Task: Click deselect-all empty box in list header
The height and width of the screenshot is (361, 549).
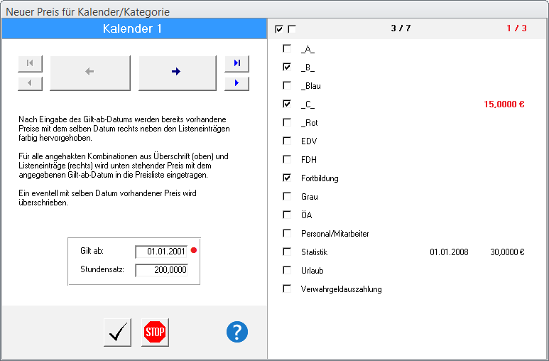Action: 292,29
